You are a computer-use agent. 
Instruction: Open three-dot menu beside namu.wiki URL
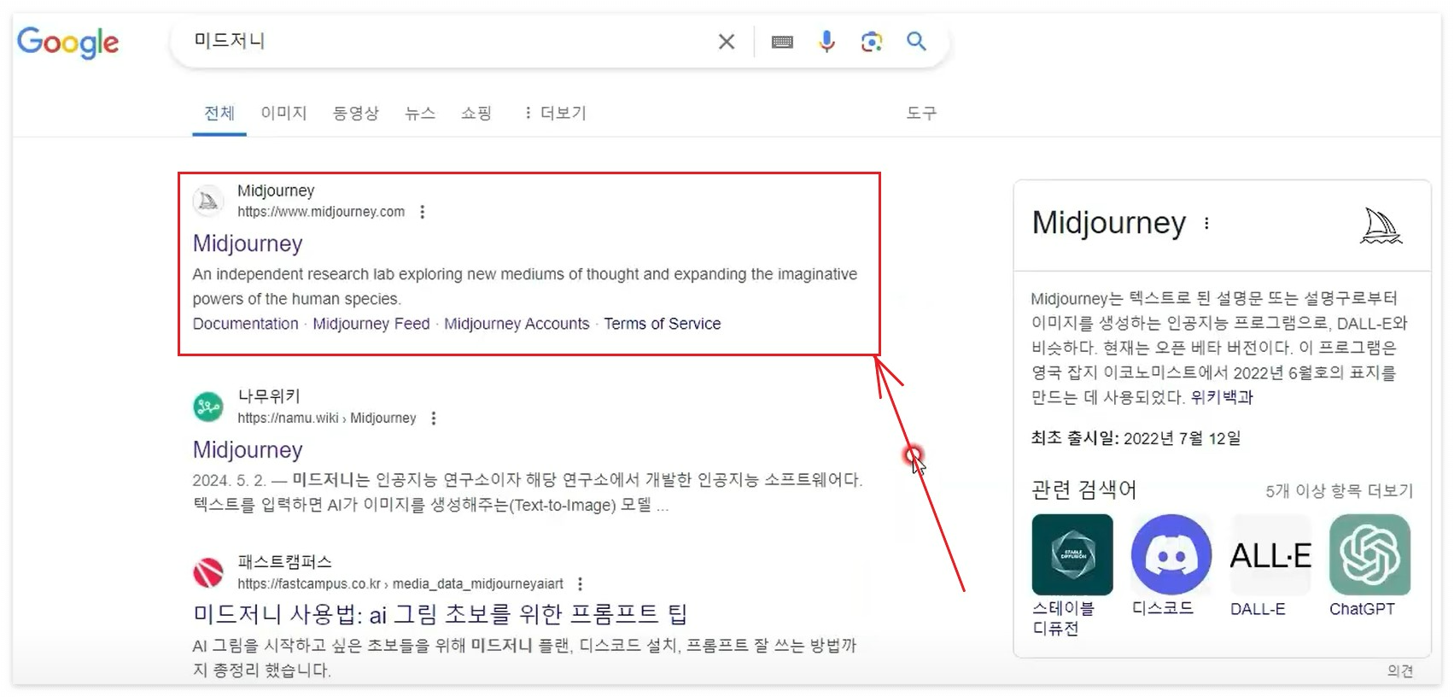pyautogui.click(x=434, y=418)
